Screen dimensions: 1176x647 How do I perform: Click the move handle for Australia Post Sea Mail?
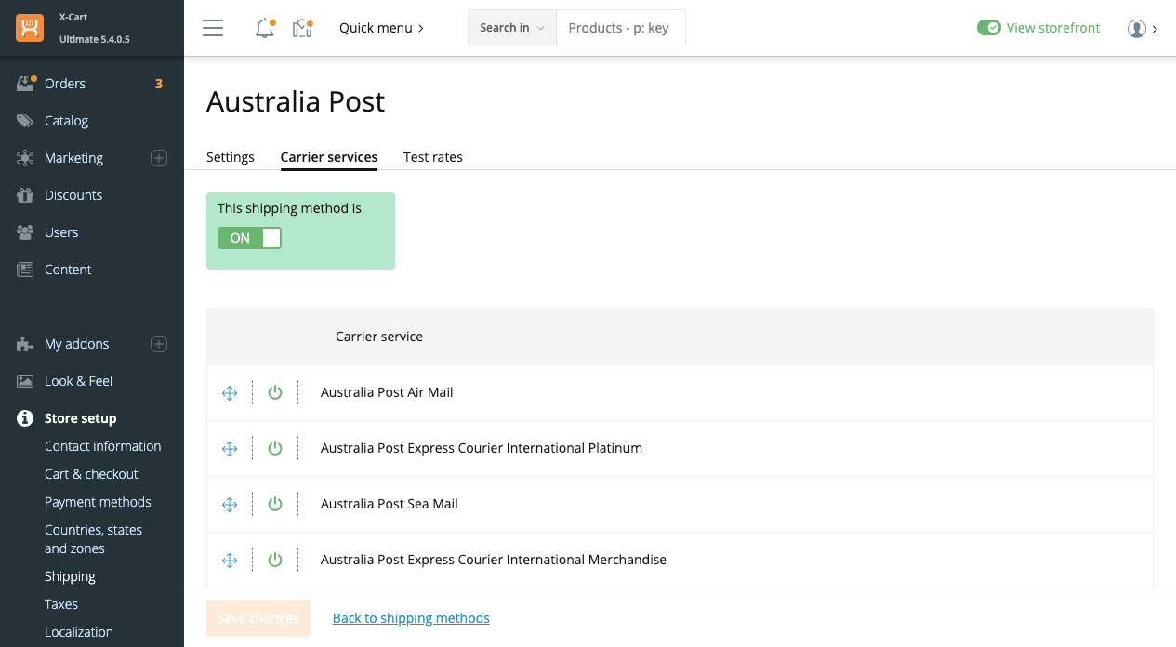click(230, 505)
